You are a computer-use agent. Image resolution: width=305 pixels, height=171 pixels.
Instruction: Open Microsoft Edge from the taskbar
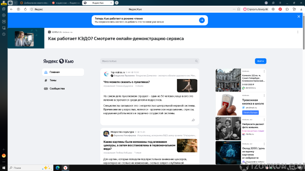click(x=58, y=168)
